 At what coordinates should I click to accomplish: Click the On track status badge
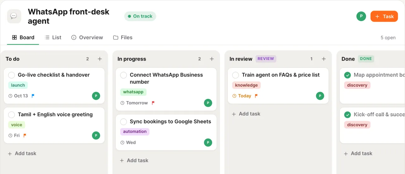140,16
